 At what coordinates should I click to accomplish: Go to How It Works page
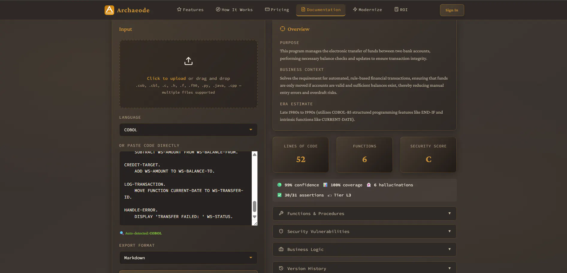click(234, 10)
